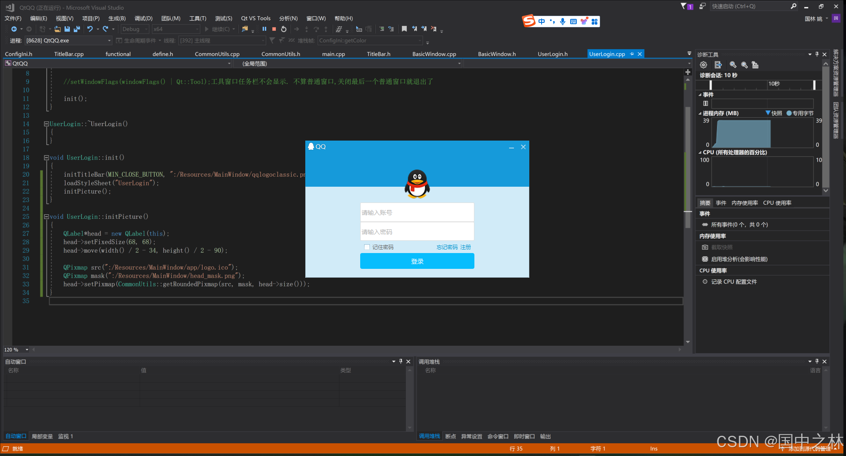
Task: Restart debugging with the circular arrow icon
Action: click(x=284, y=29)
